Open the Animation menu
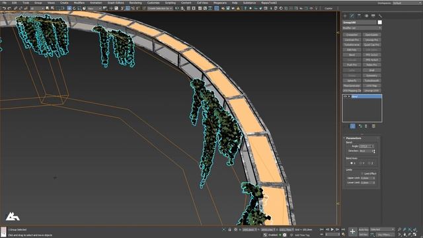The height and width of the screenshot is (238, 423). point(96,3)
